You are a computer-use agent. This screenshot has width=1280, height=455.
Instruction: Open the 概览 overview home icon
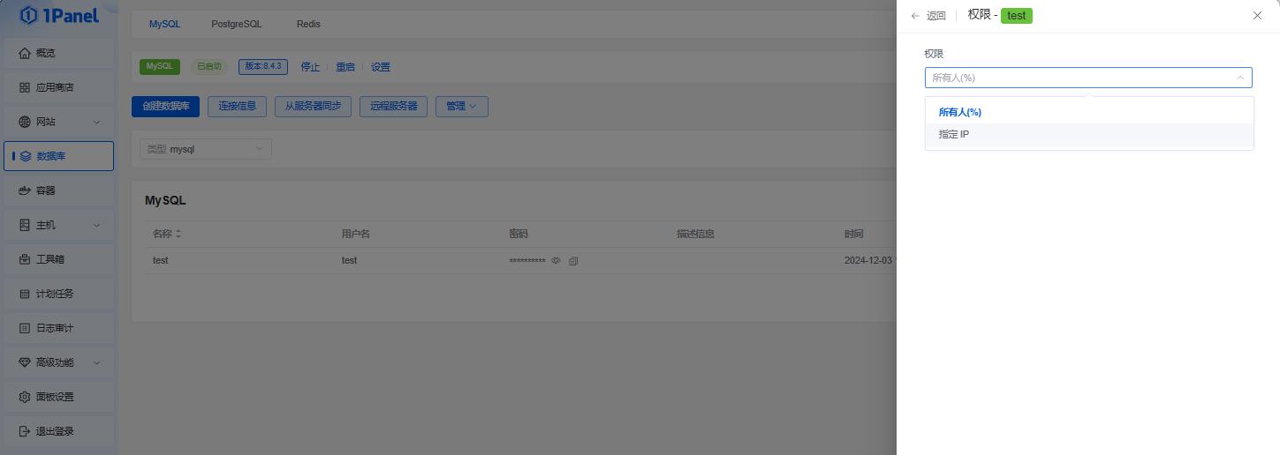click(x=25, y=53)
